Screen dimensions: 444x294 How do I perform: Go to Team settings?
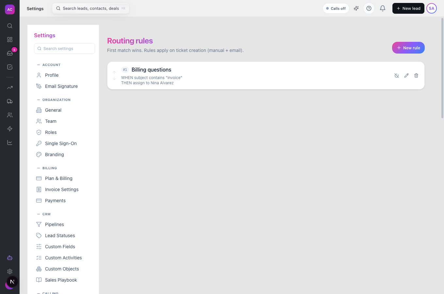(64, 121)
